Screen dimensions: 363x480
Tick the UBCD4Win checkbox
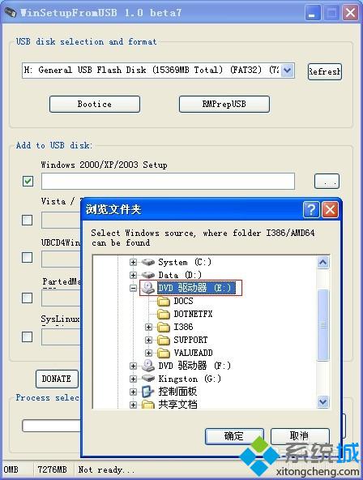click(x=28, y=257)
